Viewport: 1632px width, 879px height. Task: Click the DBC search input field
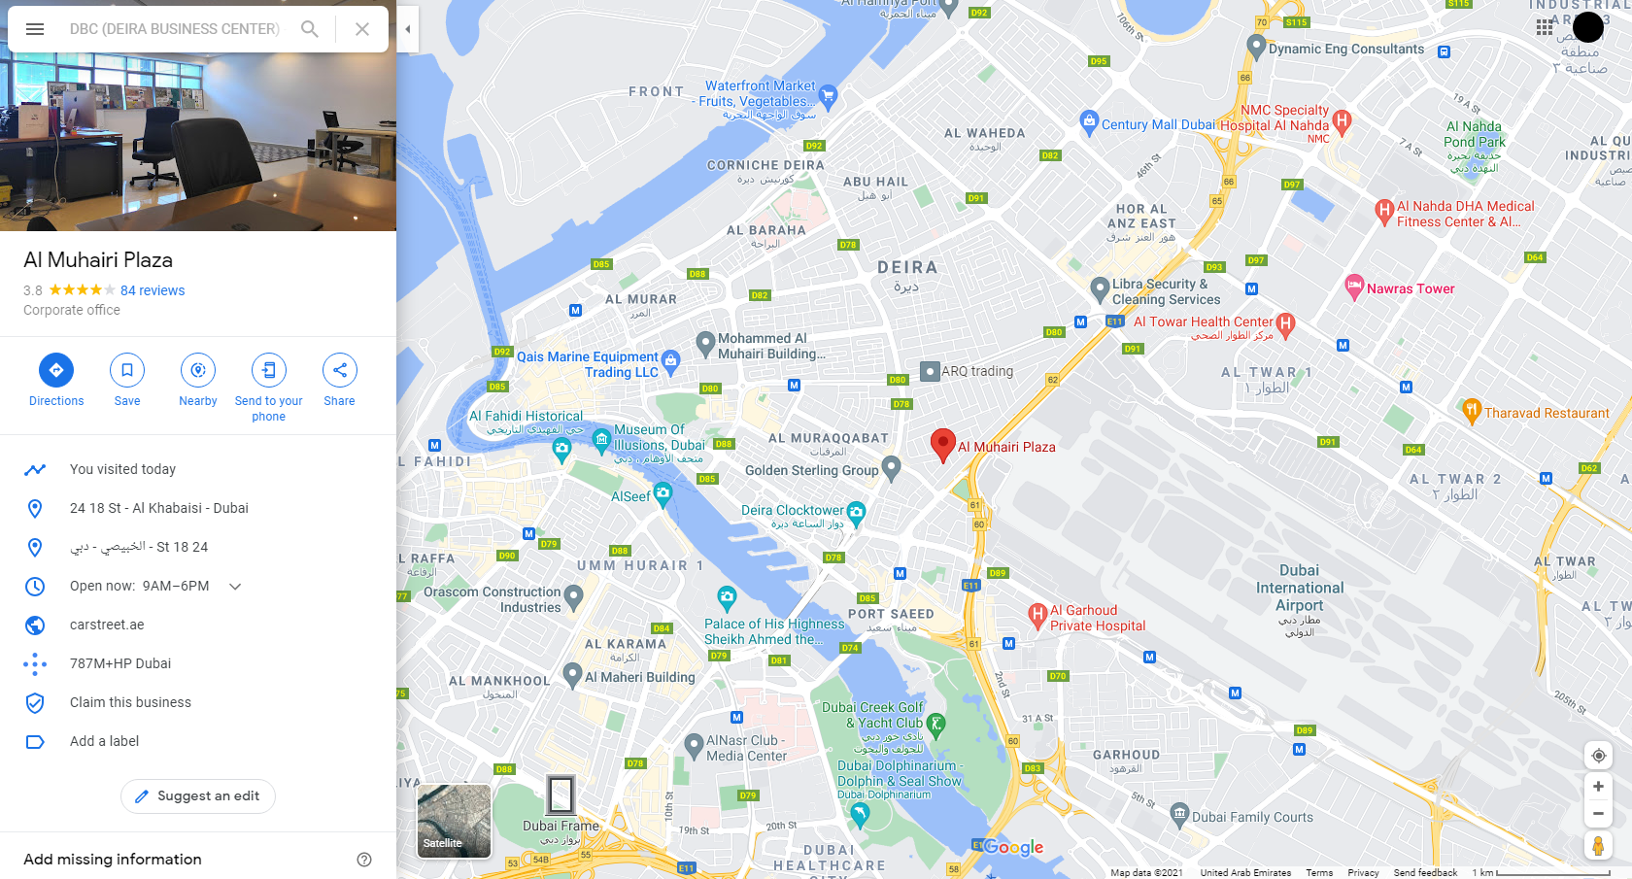point(175,29)
